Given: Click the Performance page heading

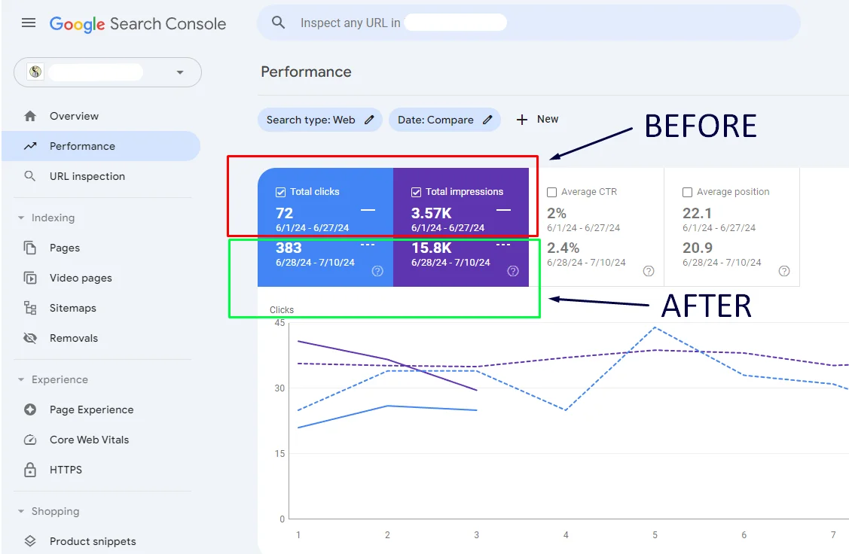Looking at the screenshot, I should pos(306,72).
